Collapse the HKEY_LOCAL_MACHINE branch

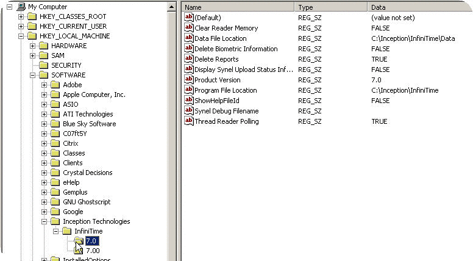21,36
